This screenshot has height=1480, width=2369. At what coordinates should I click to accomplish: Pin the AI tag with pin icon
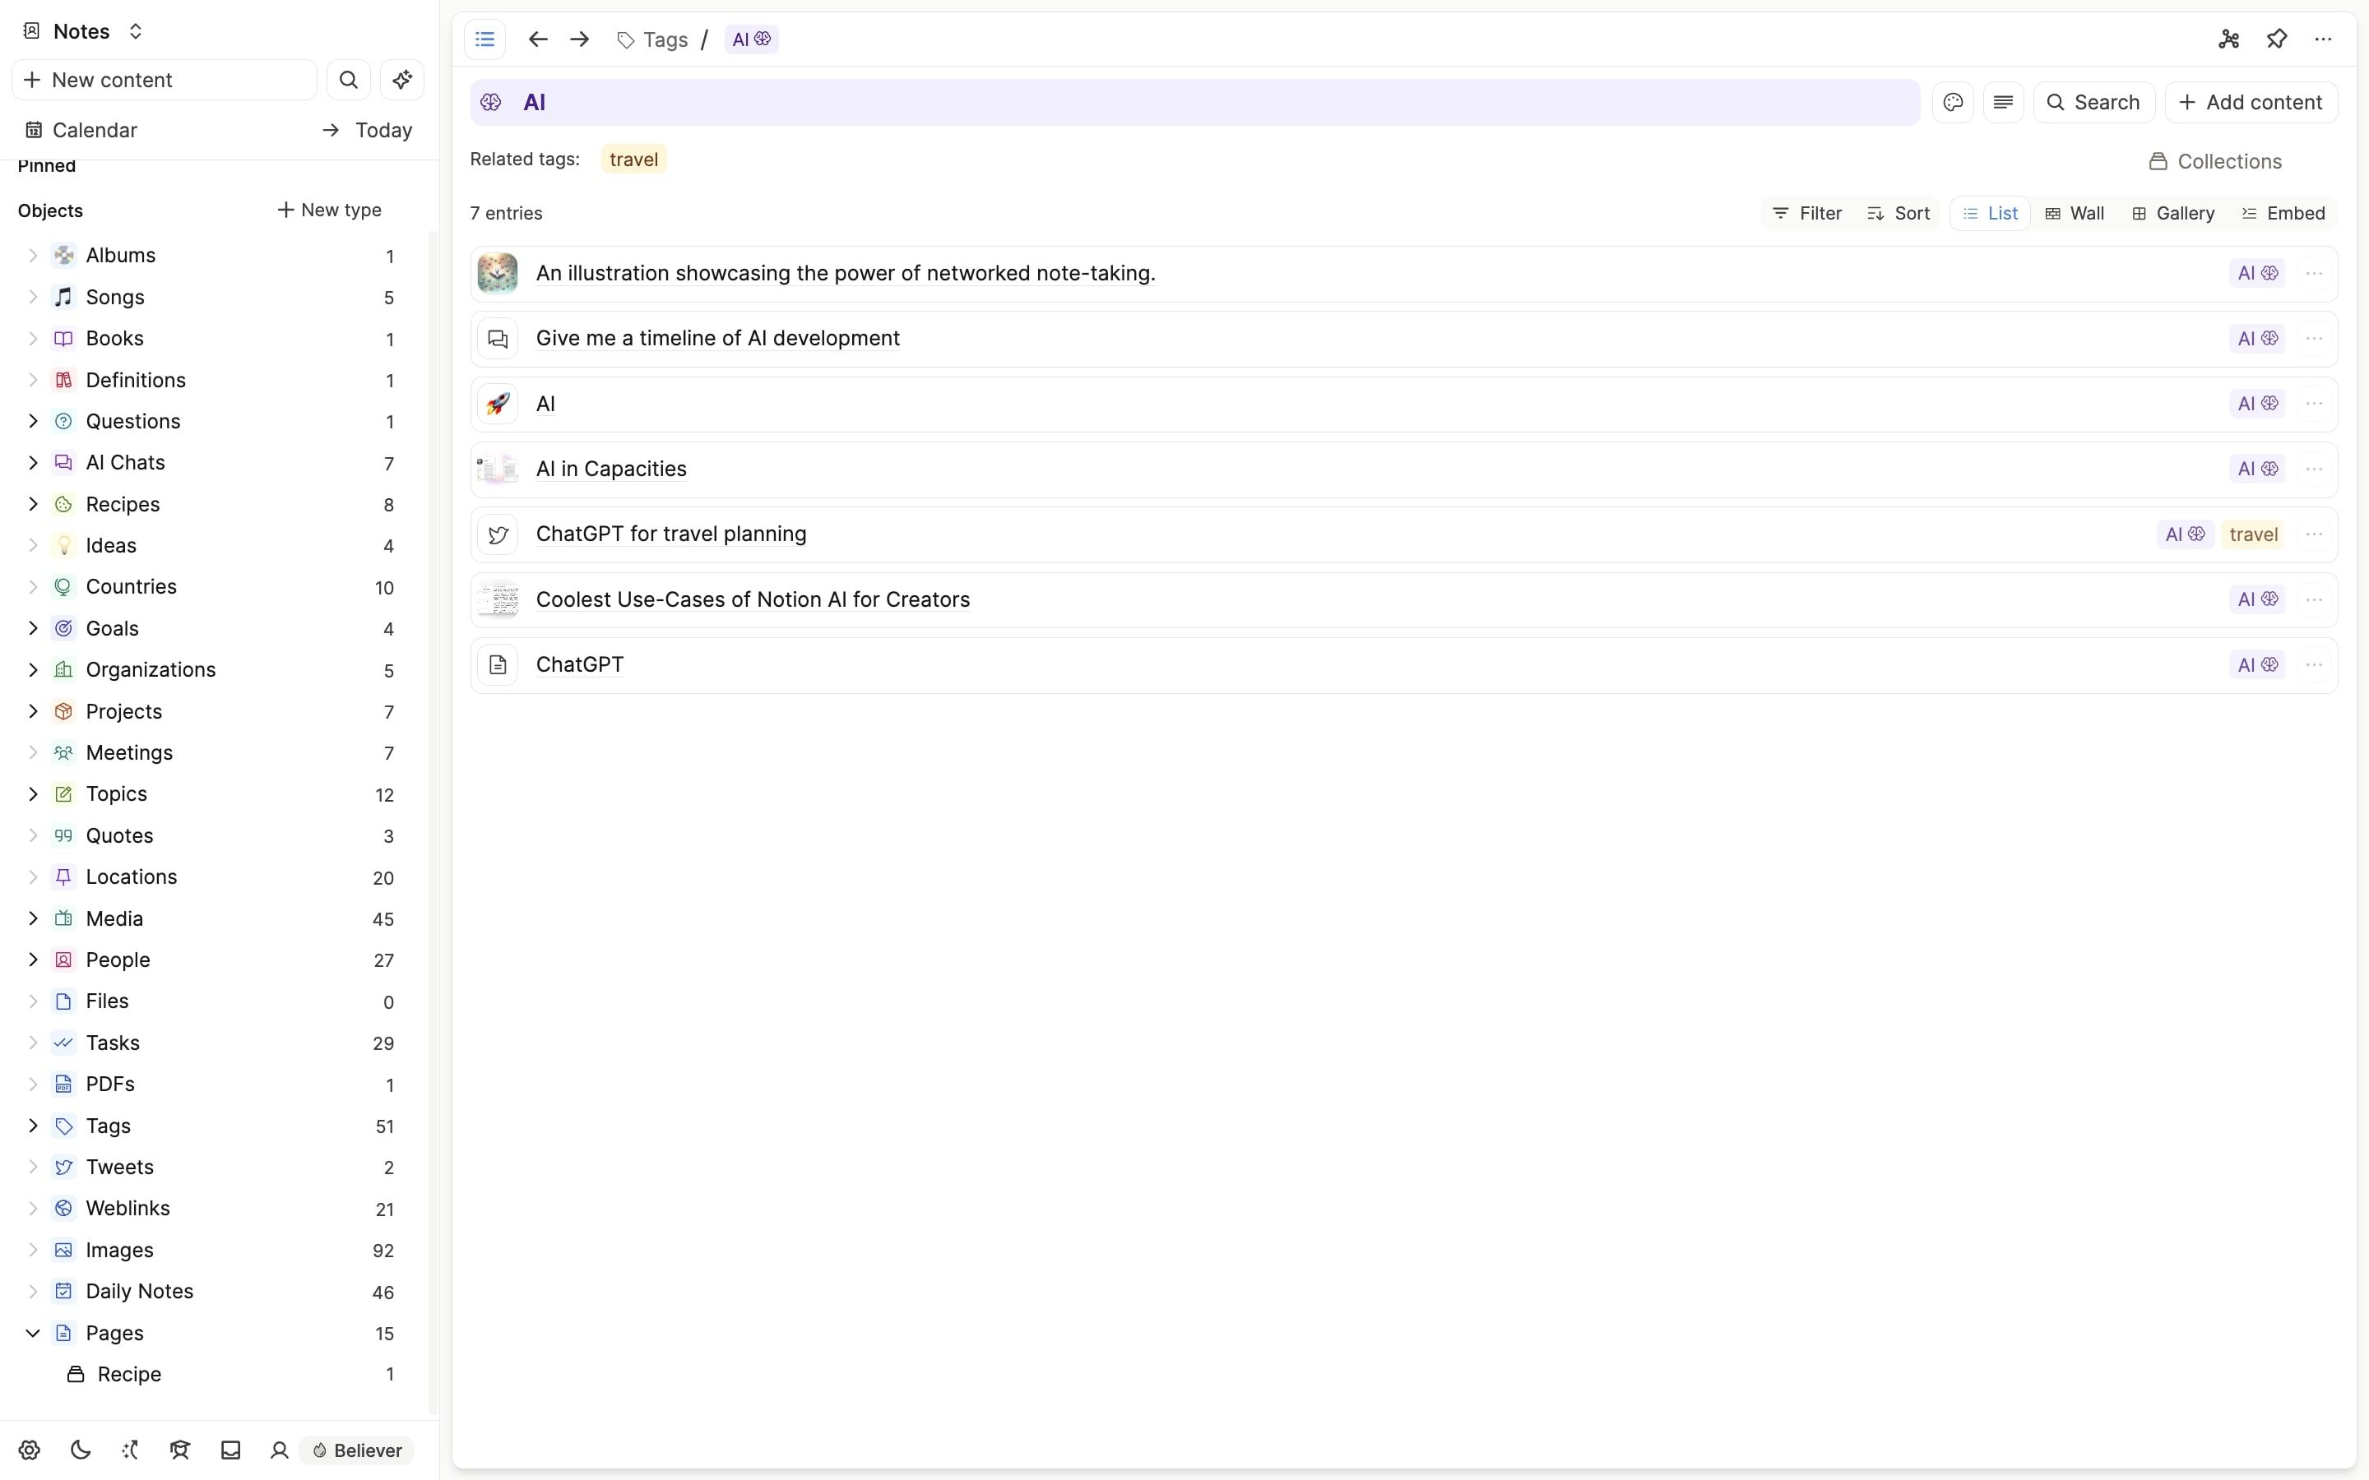[2277, 39]
